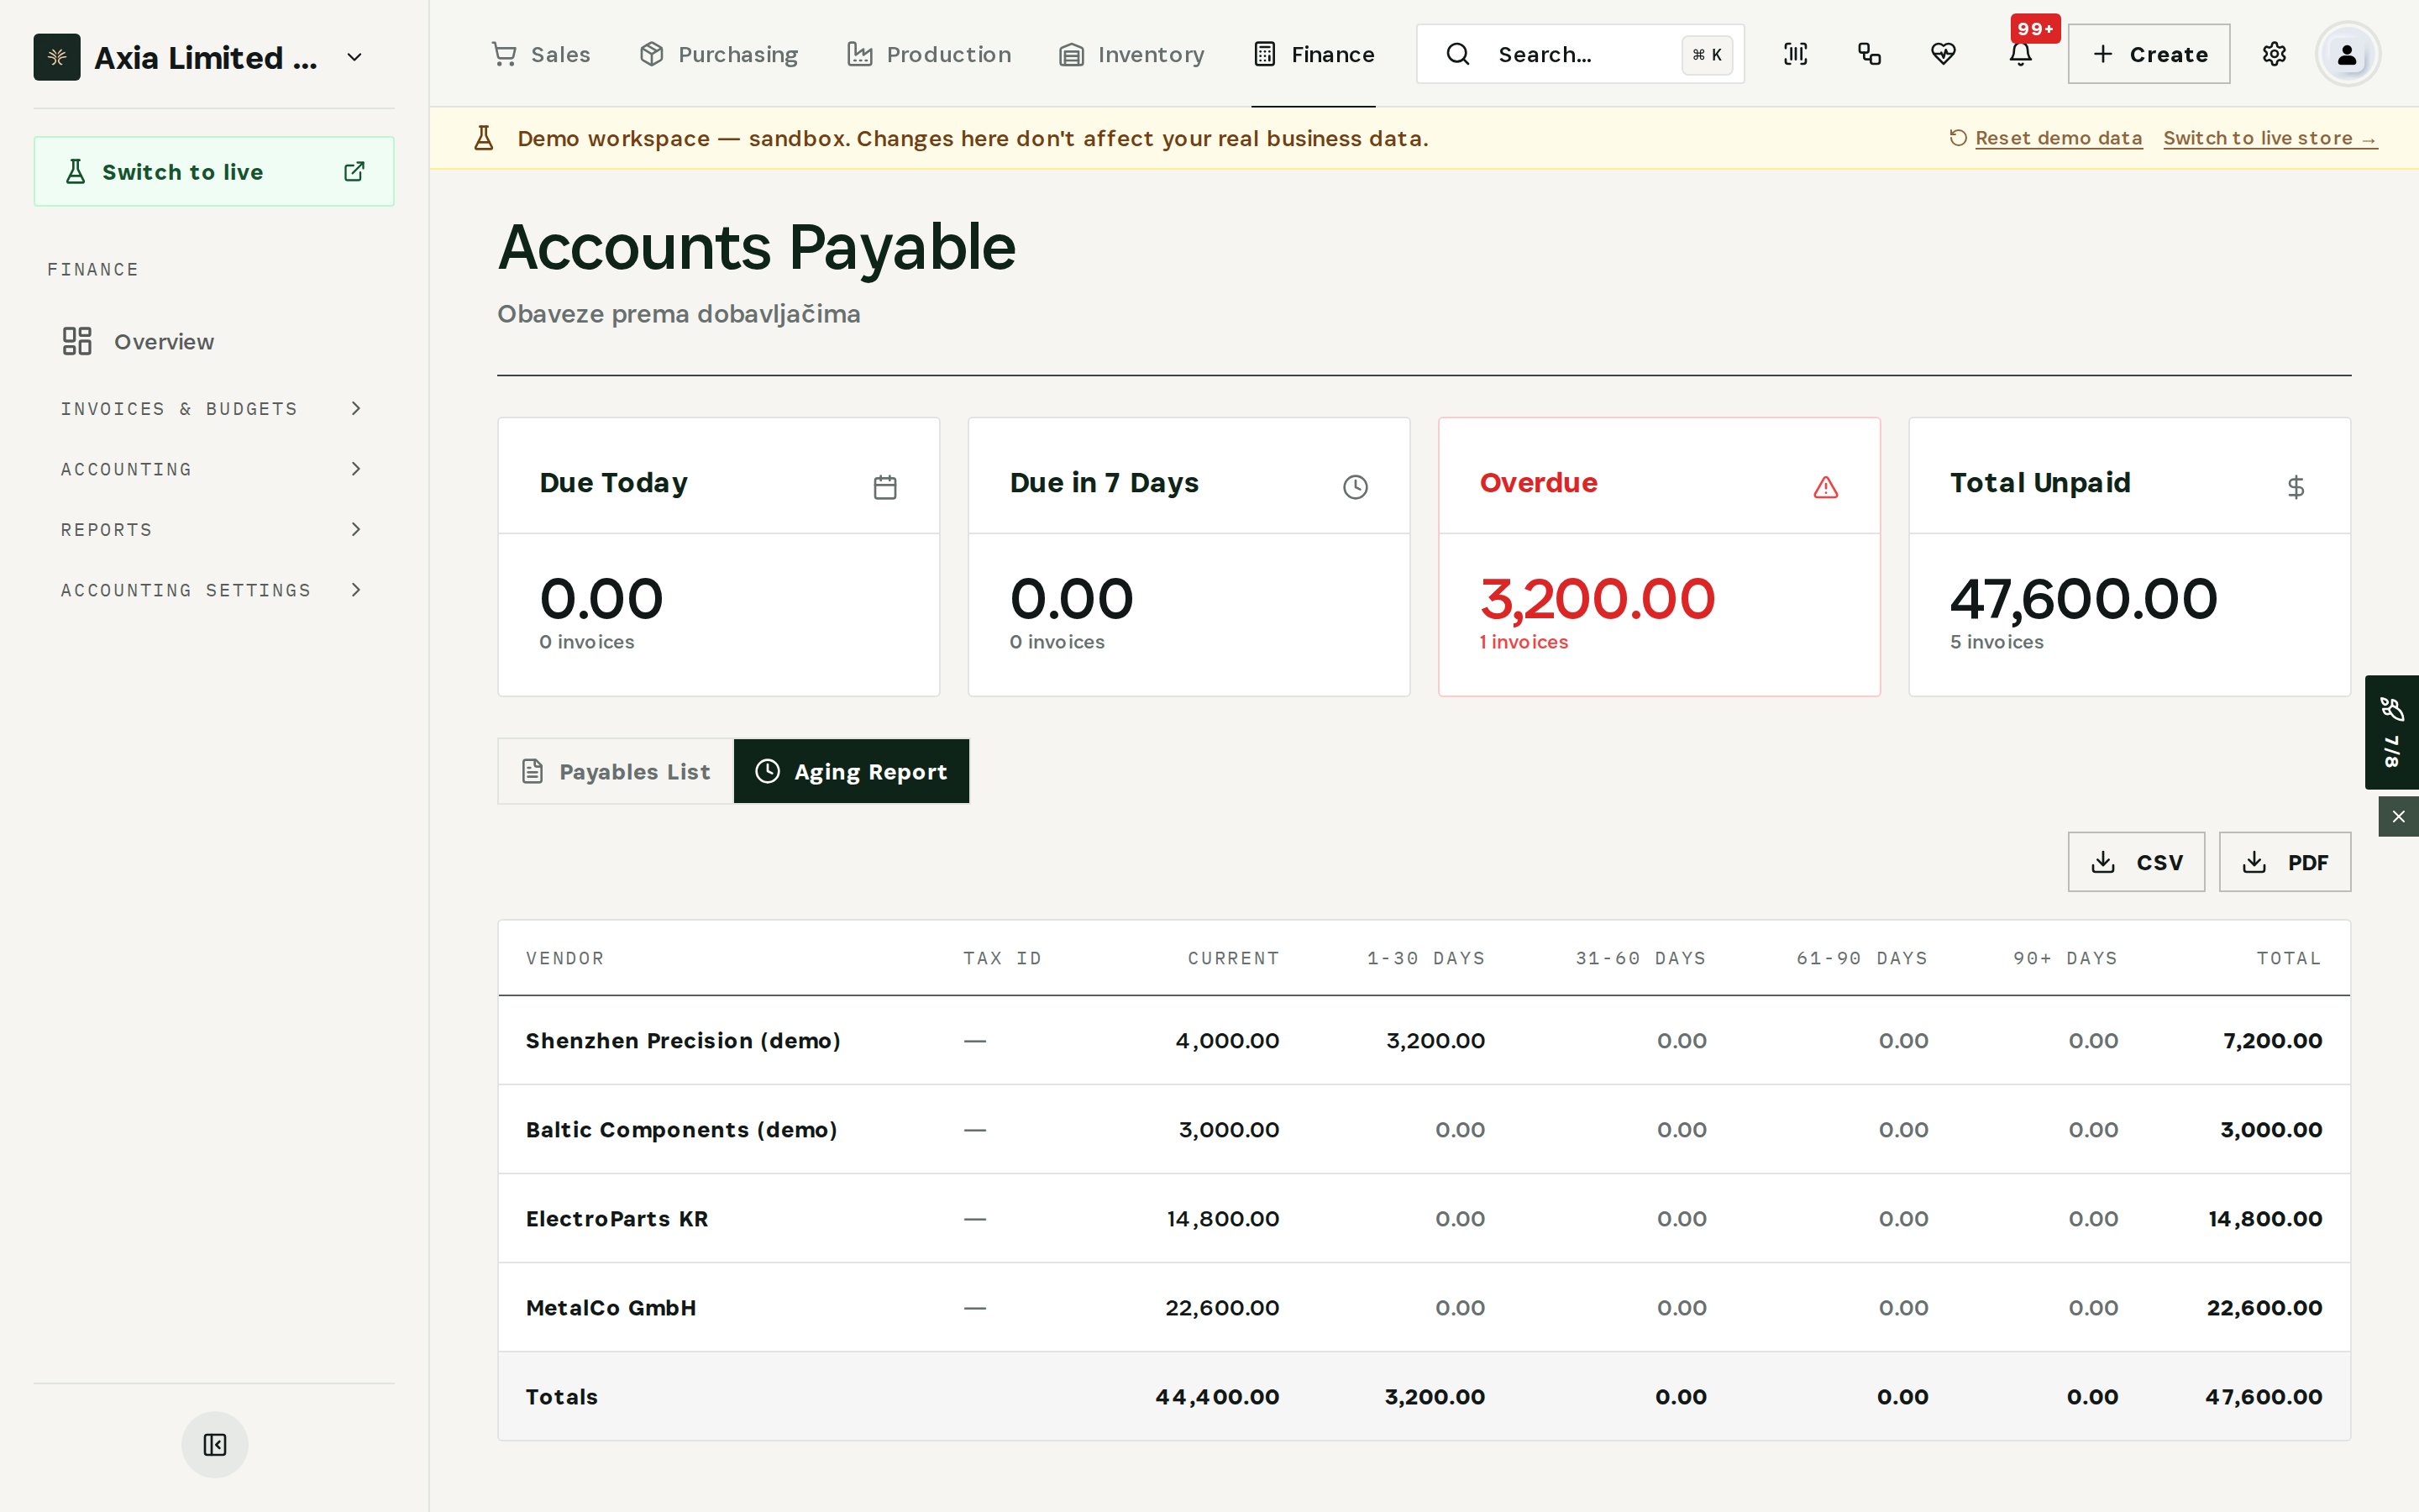
Task: Open notifications bell with 99+ badge
Action: [x=2020, y=54]
